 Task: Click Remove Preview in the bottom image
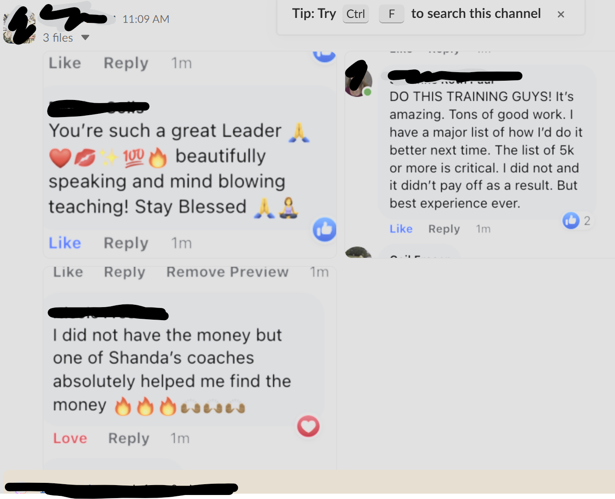pyautogui.click(x=228, y=272)
